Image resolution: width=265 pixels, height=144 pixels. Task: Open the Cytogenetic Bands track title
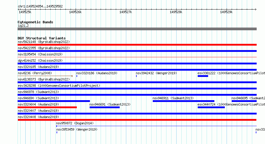click(35, 22)
